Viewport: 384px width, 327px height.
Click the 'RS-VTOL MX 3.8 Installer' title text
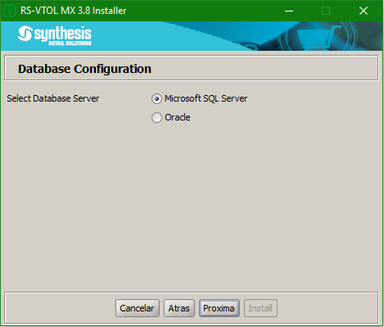coord(74,11)
